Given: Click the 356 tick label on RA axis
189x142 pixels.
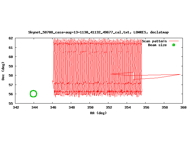Looking at the screenshot, I should (146, 107).
